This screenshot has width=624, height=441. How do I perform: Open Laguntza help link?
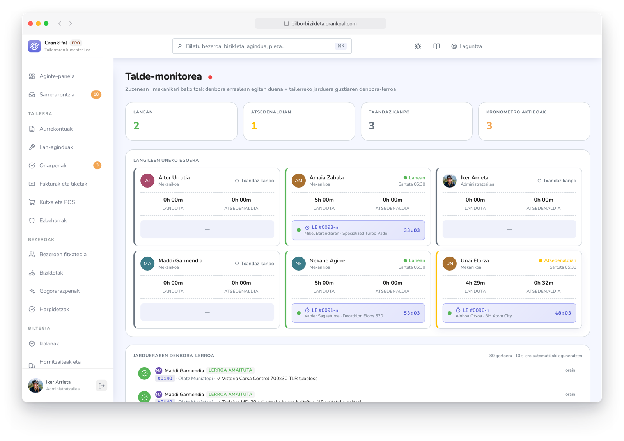[x=466, y=46]
